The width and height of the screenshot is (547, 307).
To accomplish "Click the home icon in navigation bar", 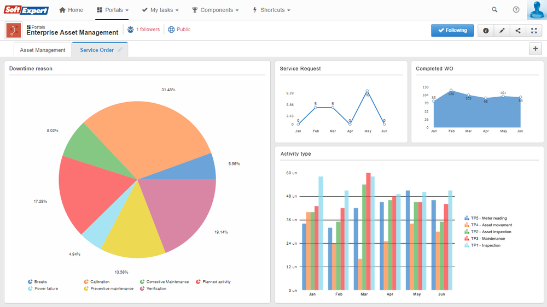I will coord(62,10).
